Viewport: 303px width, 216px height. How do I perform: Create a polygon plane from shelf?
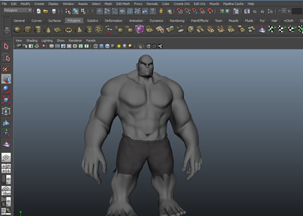click(x=58, y=30)
